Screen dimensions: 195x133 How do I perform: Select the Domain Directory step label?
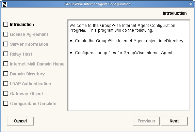(27, 74)
